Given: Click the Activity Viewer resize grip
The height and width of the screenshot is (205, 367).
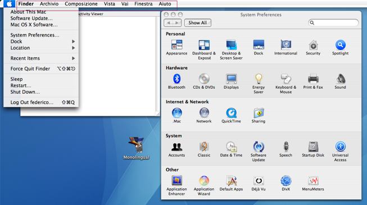Looking at the screenshot, I should [158, 113].
